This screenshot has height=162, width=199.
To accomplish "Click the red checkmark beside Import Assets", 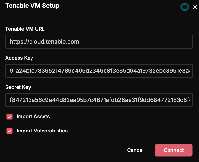I will tap(9, 117).
